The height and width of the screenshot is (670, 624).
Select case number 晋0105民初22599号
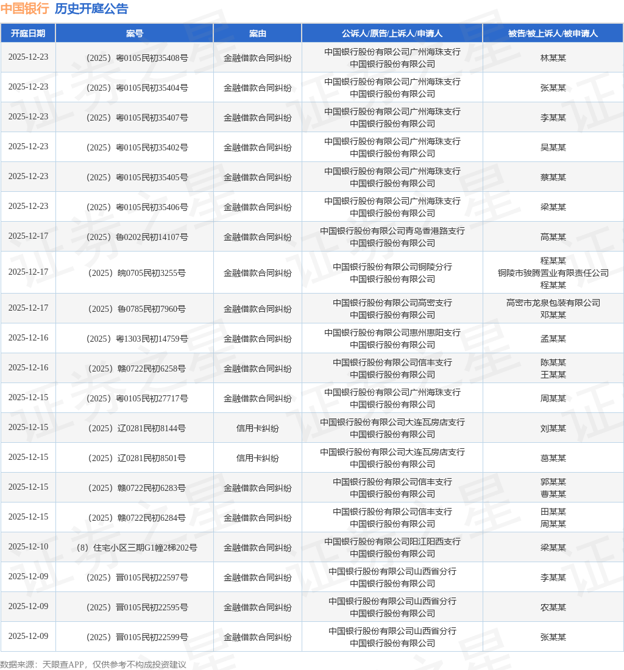[137, 638]
